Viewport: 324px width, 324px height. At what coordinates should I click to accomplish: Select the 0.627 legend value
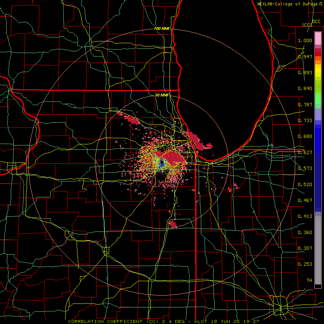click(305, 153)
